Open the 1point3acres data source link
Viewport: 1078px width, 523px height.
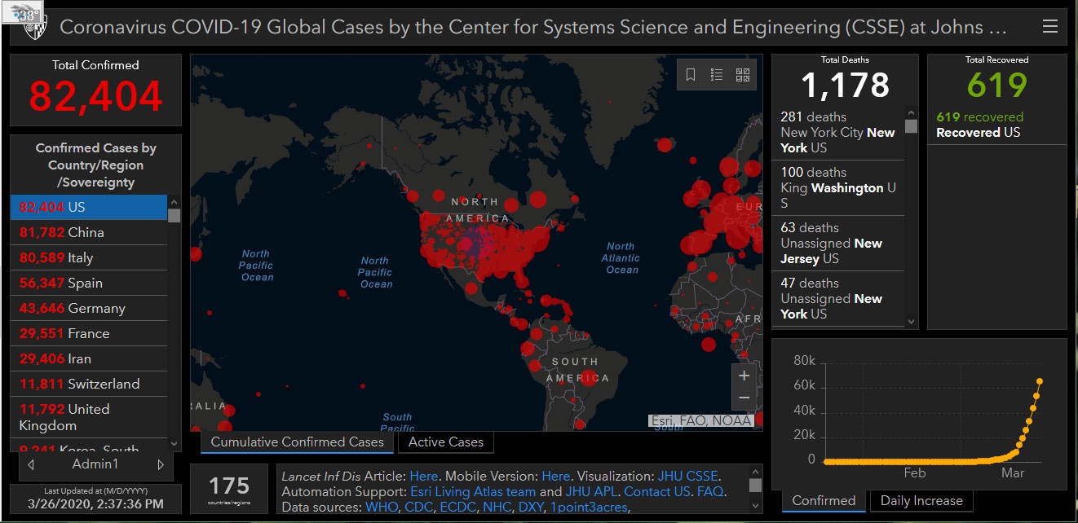[590, 508]
